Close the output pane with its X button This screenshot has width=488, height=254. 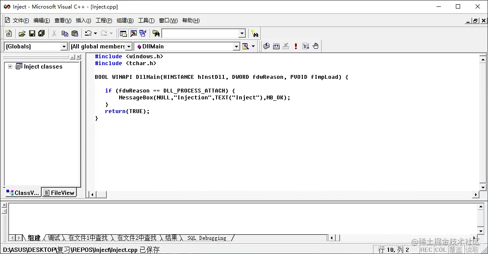coord(4,205)
